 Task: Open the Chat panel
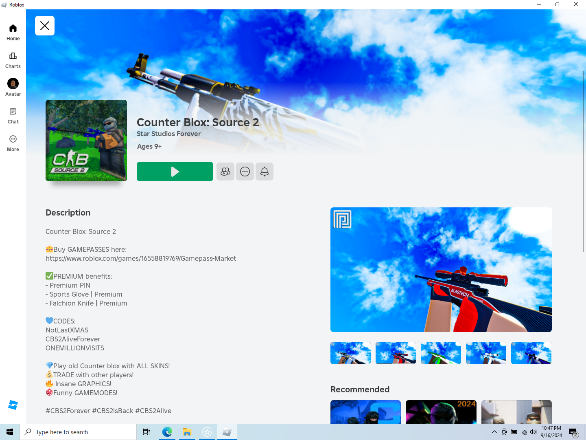coord(13,116)
